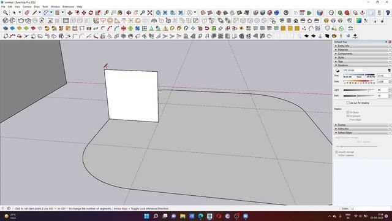
Task: Toggle the Smooth normals checkbox
Action: [x=336, y=152]
